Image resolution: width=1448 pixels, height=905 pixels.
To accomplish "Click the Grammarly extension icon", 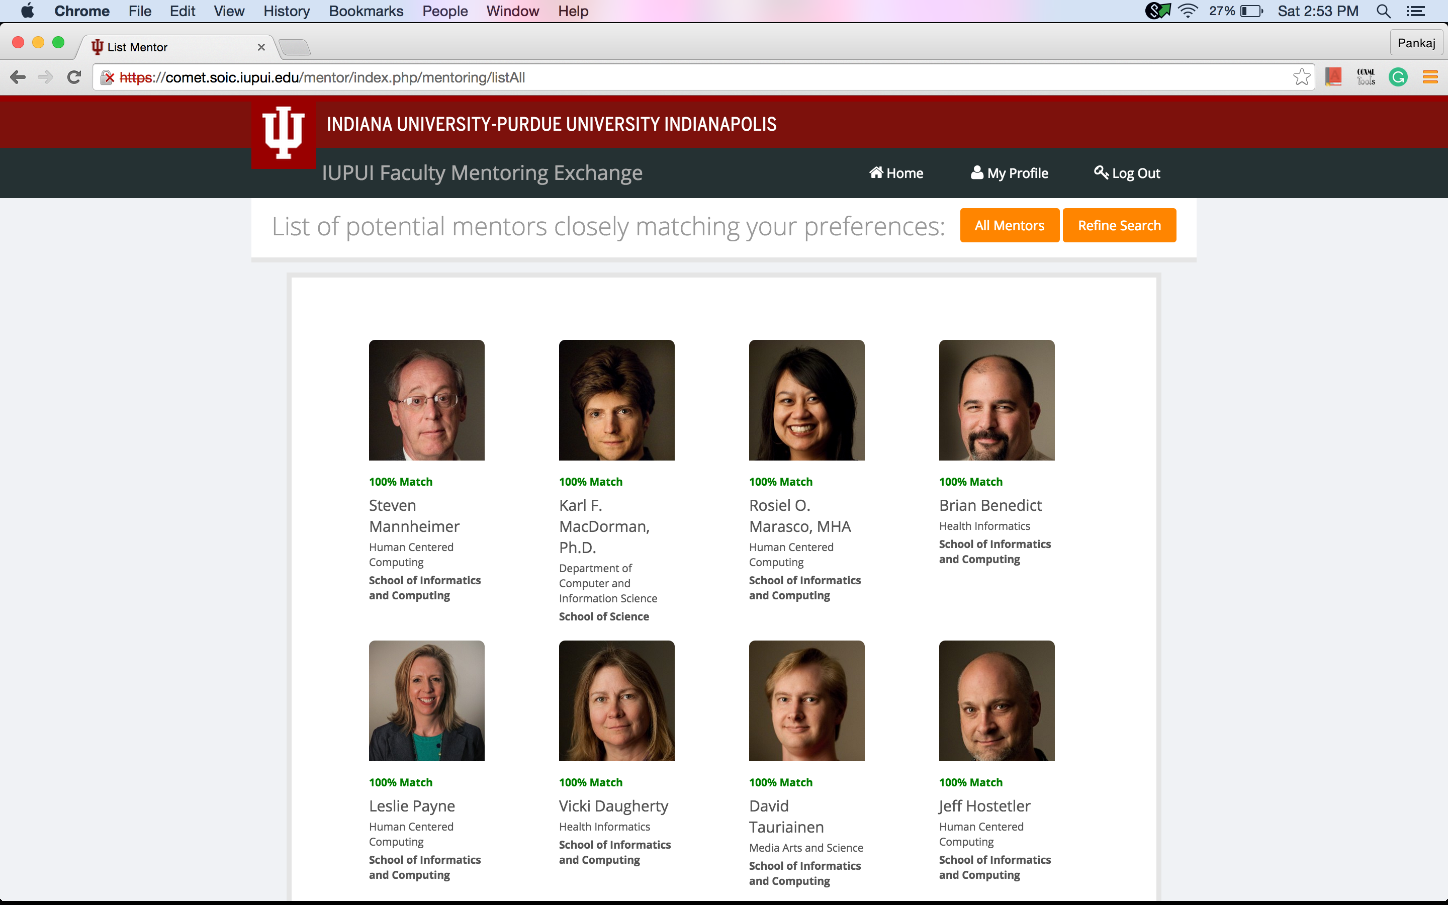I will [1398, 77].
